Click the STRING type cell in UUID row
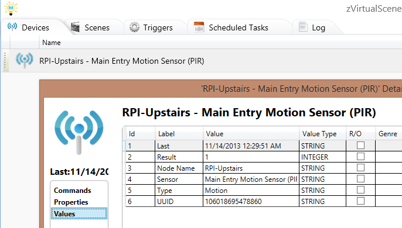 click(x=322, y=201)
